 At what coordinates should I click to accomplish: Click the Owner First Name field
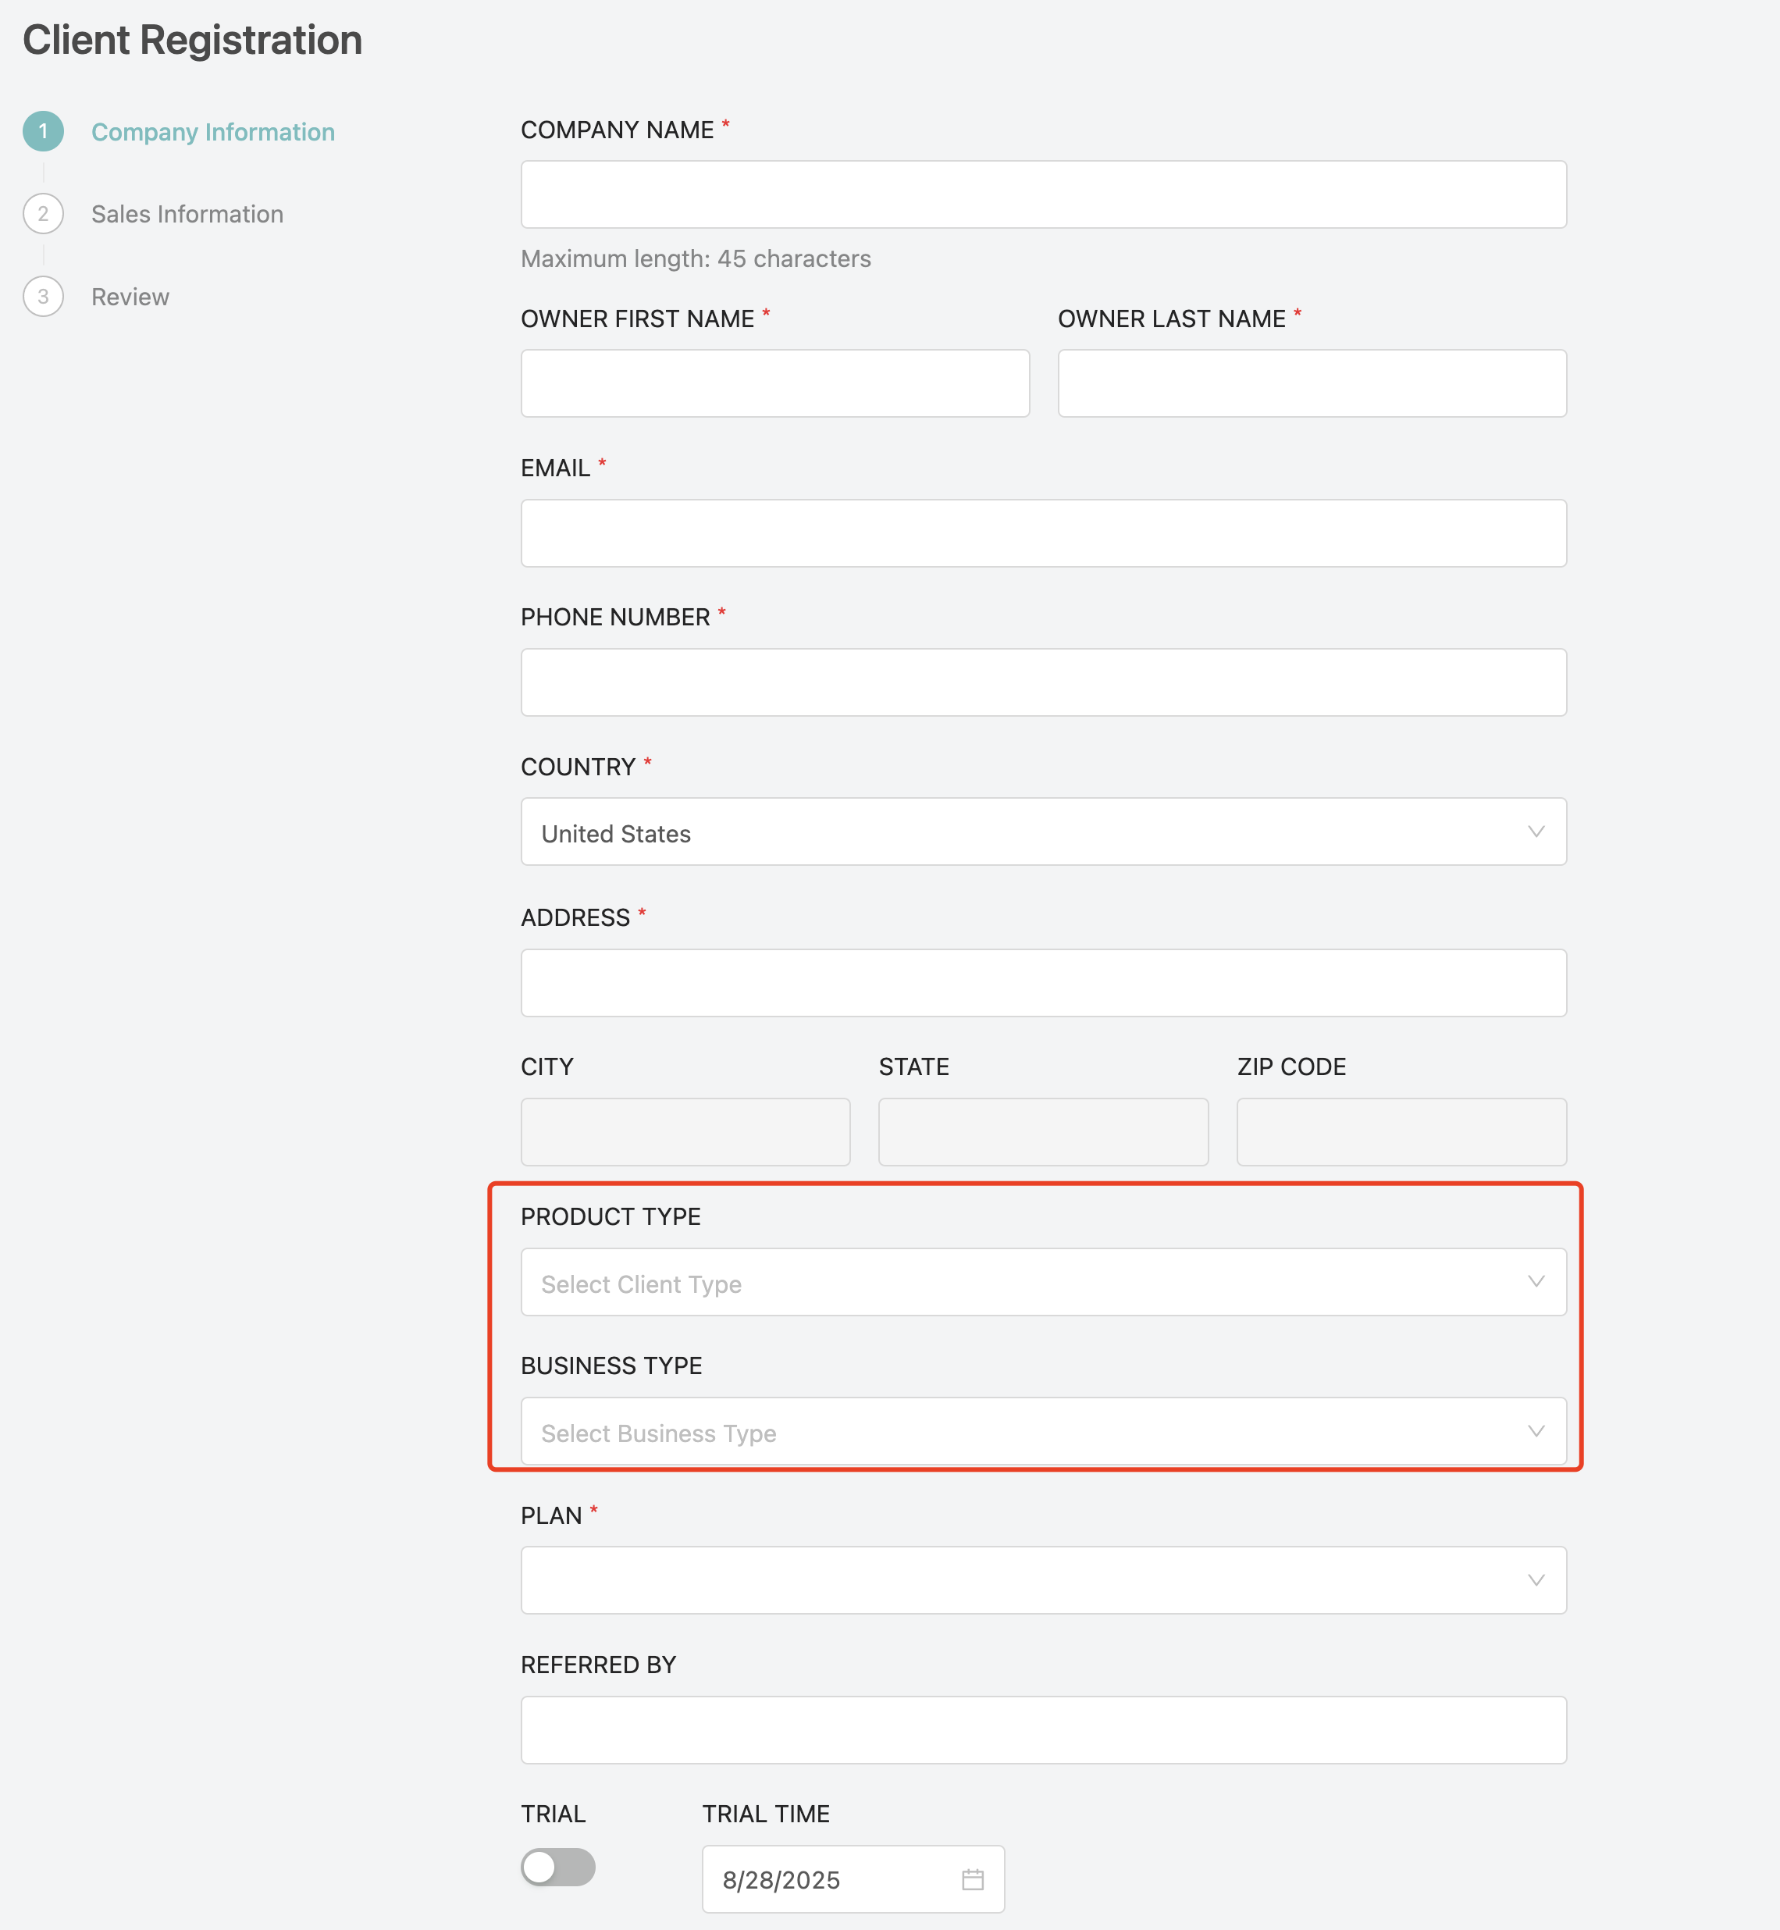pyautogui.click(x=775, y=383)
